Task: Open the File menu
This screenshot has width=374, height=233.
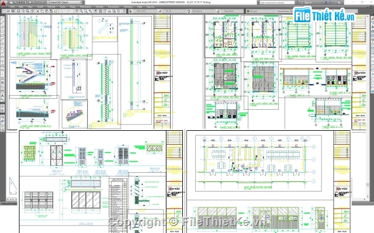Action: [12, 6]
